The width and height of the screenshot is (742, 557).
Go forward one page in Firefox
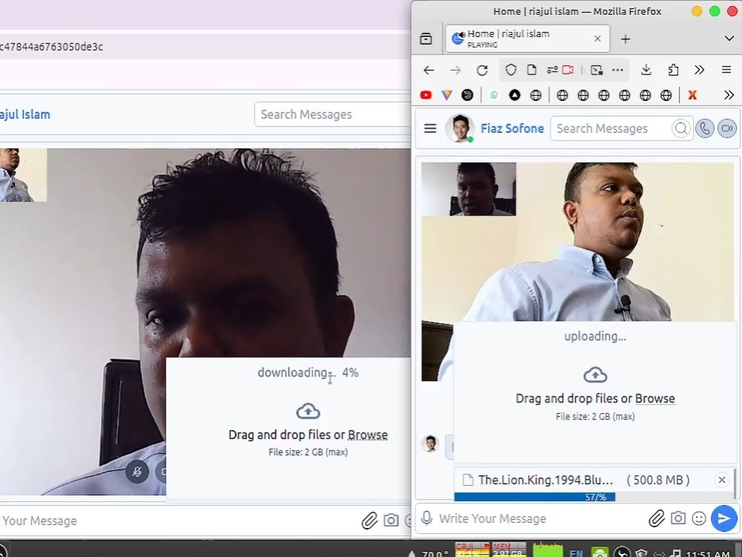pos(456,70)
